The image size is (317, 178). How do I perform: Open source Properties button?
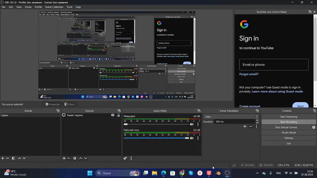click(x=52, y=104)
